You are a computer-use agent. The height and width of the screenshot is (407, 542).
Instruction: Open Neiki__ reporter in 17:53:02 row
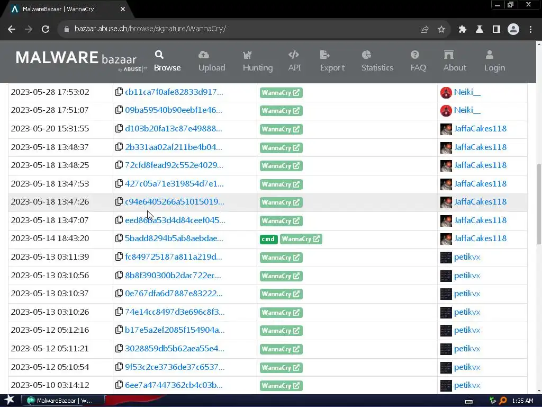(467, 92)
